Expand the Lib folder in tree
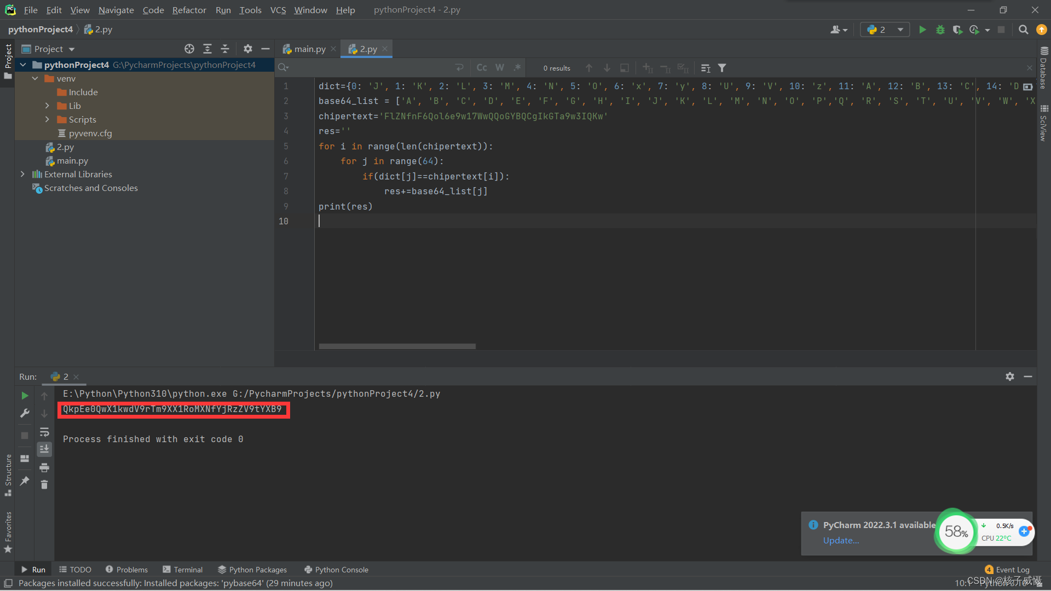This screenshot has height=591, width=1051. 47,106
